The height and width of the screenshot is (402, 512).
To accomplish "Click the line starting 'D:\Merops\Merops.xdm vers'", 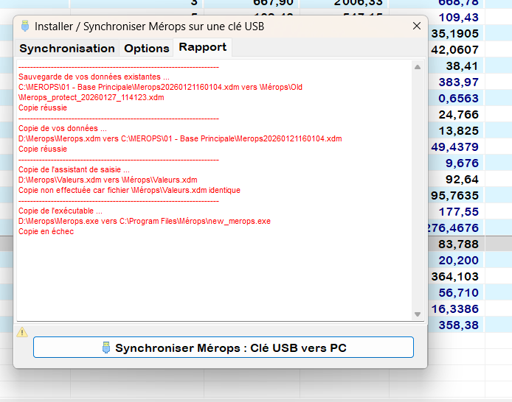I will (x=180, y=138).
